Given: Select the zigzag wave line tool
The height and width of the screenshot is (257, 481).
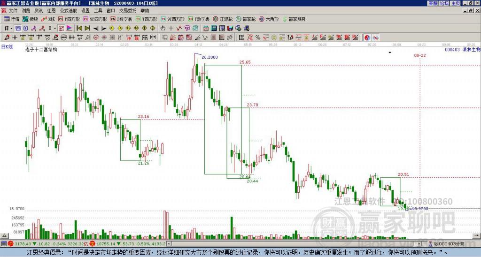Looking at the screenshot, I should click(205, 38).
